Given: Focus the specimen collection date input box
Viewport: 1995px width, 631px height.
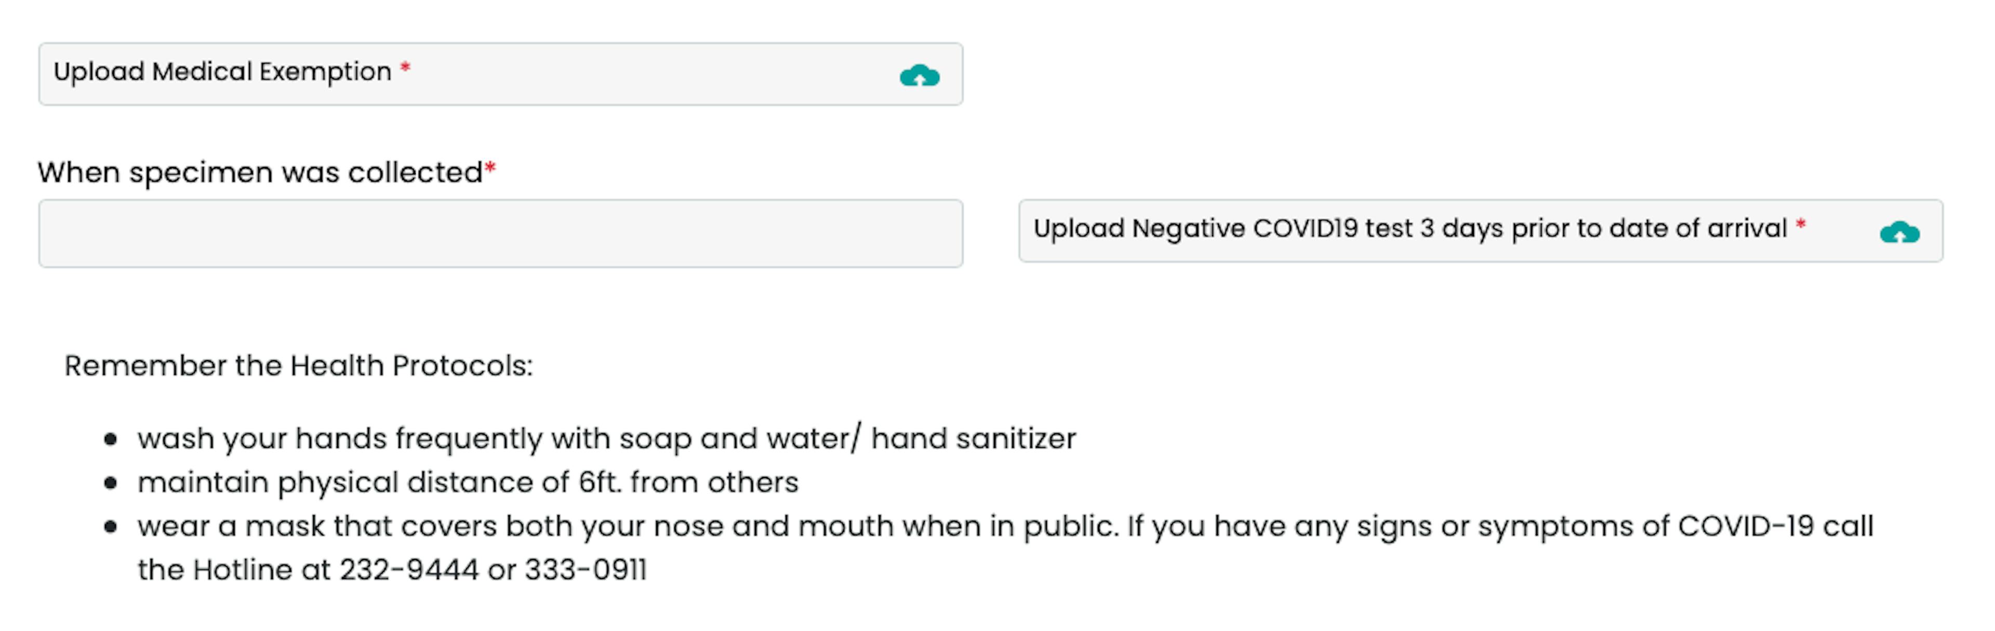Looking at the screenshot, I should coord(500,234).
